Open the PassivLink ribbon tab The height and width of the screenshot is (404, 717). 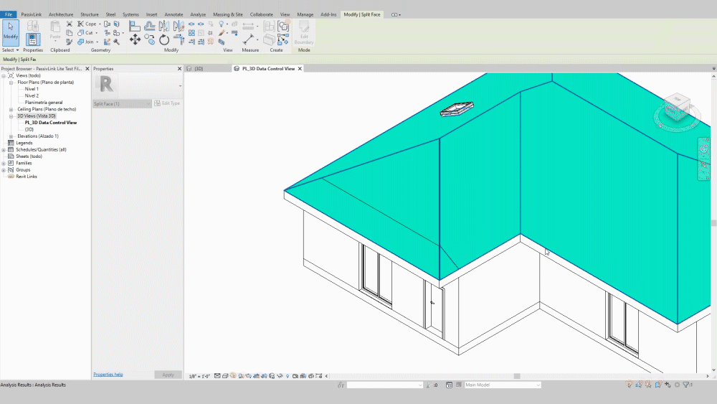click(x=31, y=14)
